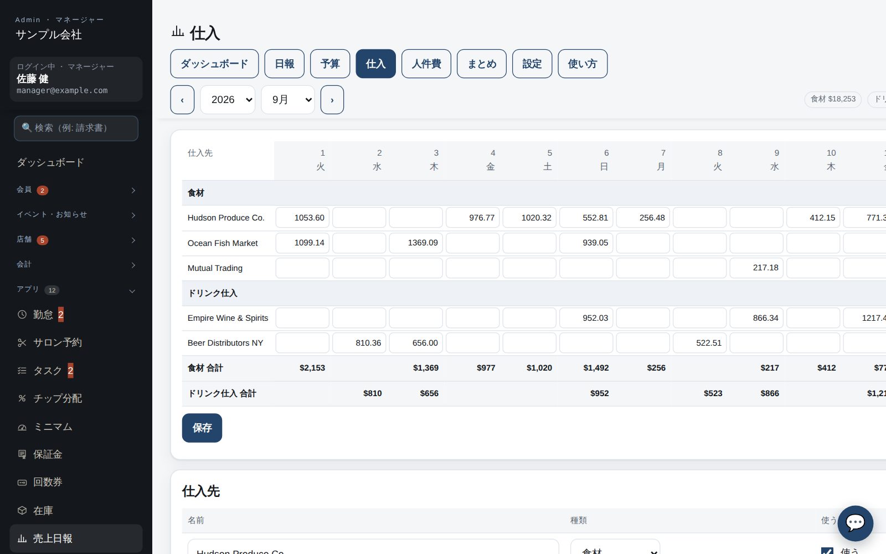The image size is (886, 554).
Task: Click the 回数券 ticket icon
Action: click(x=22, y=483)
